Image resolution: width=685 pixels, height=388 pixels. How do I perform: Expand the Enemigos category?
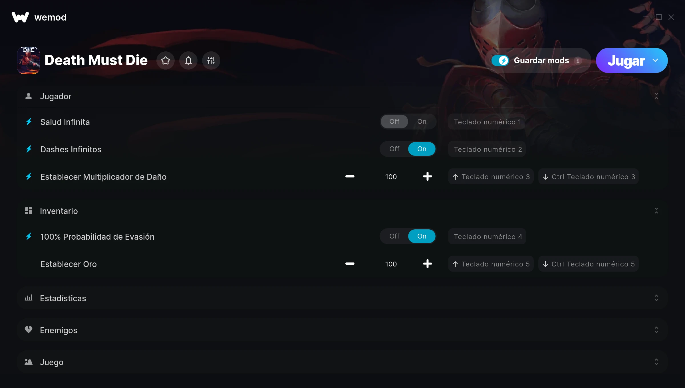coord(342,330)
